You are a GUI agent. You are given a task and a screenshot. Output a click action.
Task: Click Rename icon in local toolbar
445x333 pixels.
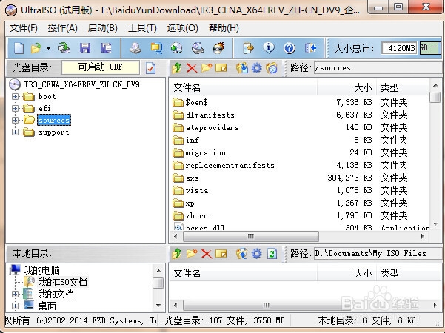(x=221, y=253)
